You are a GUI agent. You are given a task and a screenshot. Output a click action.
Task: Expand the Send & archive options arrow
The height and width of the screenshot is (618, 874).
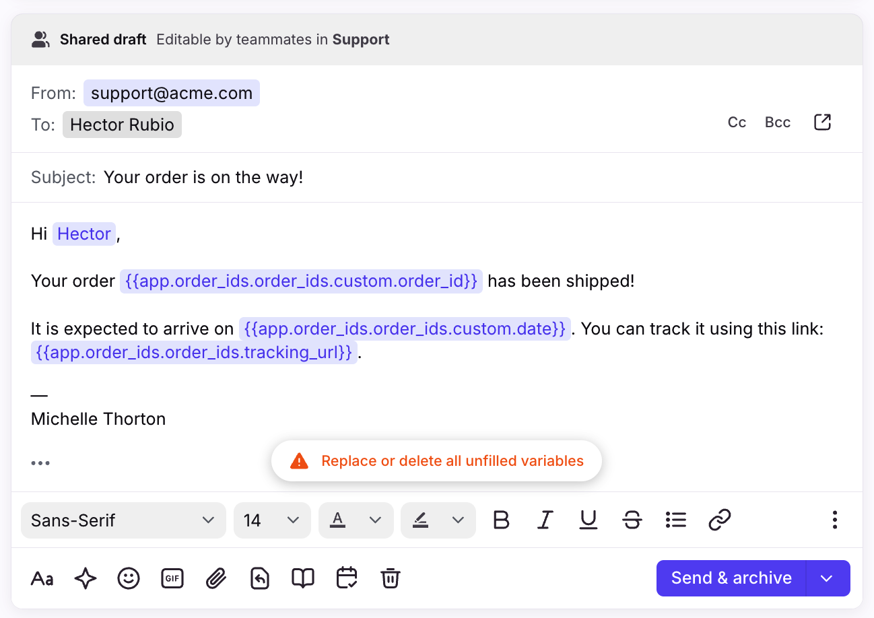pyautogui.click(x=828, y=578)
